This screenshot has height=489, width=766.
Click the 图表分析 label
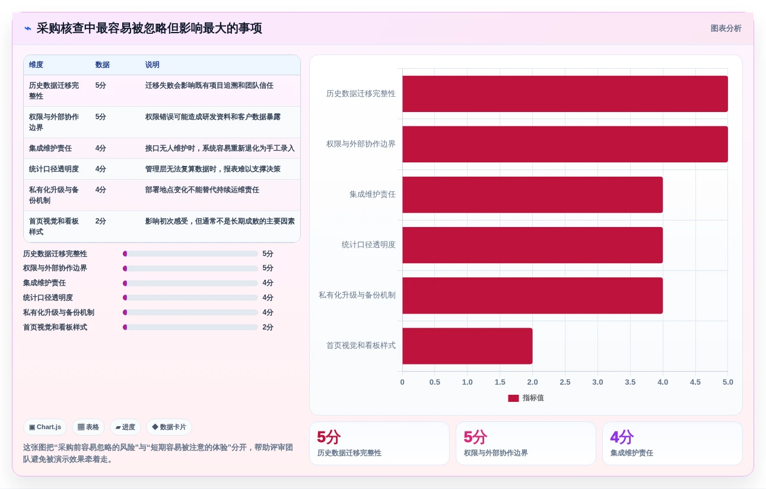[726, 28]
